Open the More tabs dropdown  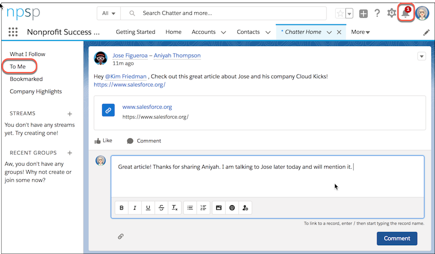click(x=360, y=32)
